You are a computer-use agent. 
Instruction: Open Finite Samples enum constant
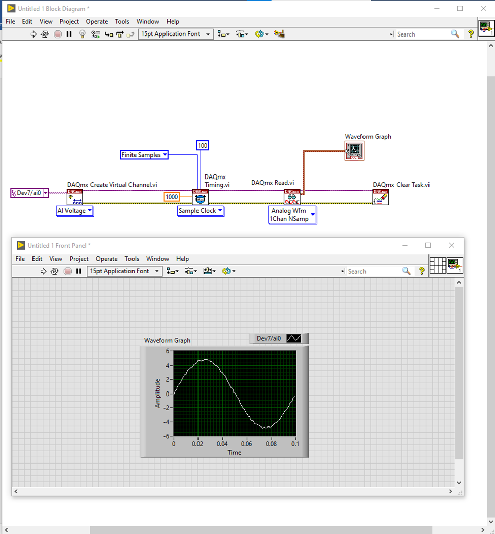pos(144,155)
